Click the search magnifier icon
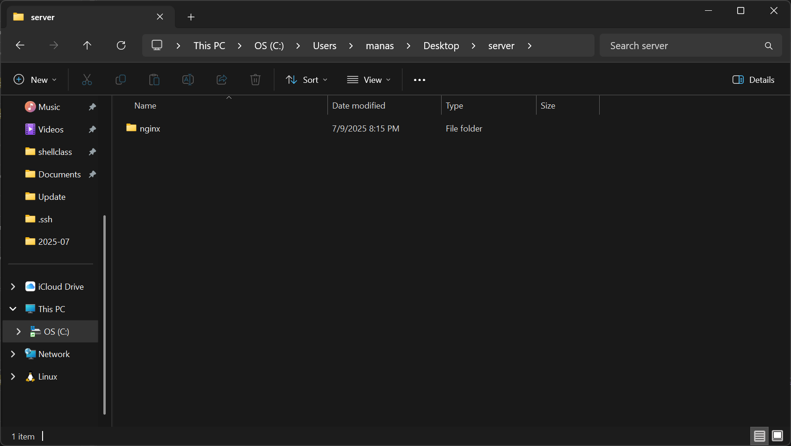This screenshot has height=446, width=791. click(769, 46)
